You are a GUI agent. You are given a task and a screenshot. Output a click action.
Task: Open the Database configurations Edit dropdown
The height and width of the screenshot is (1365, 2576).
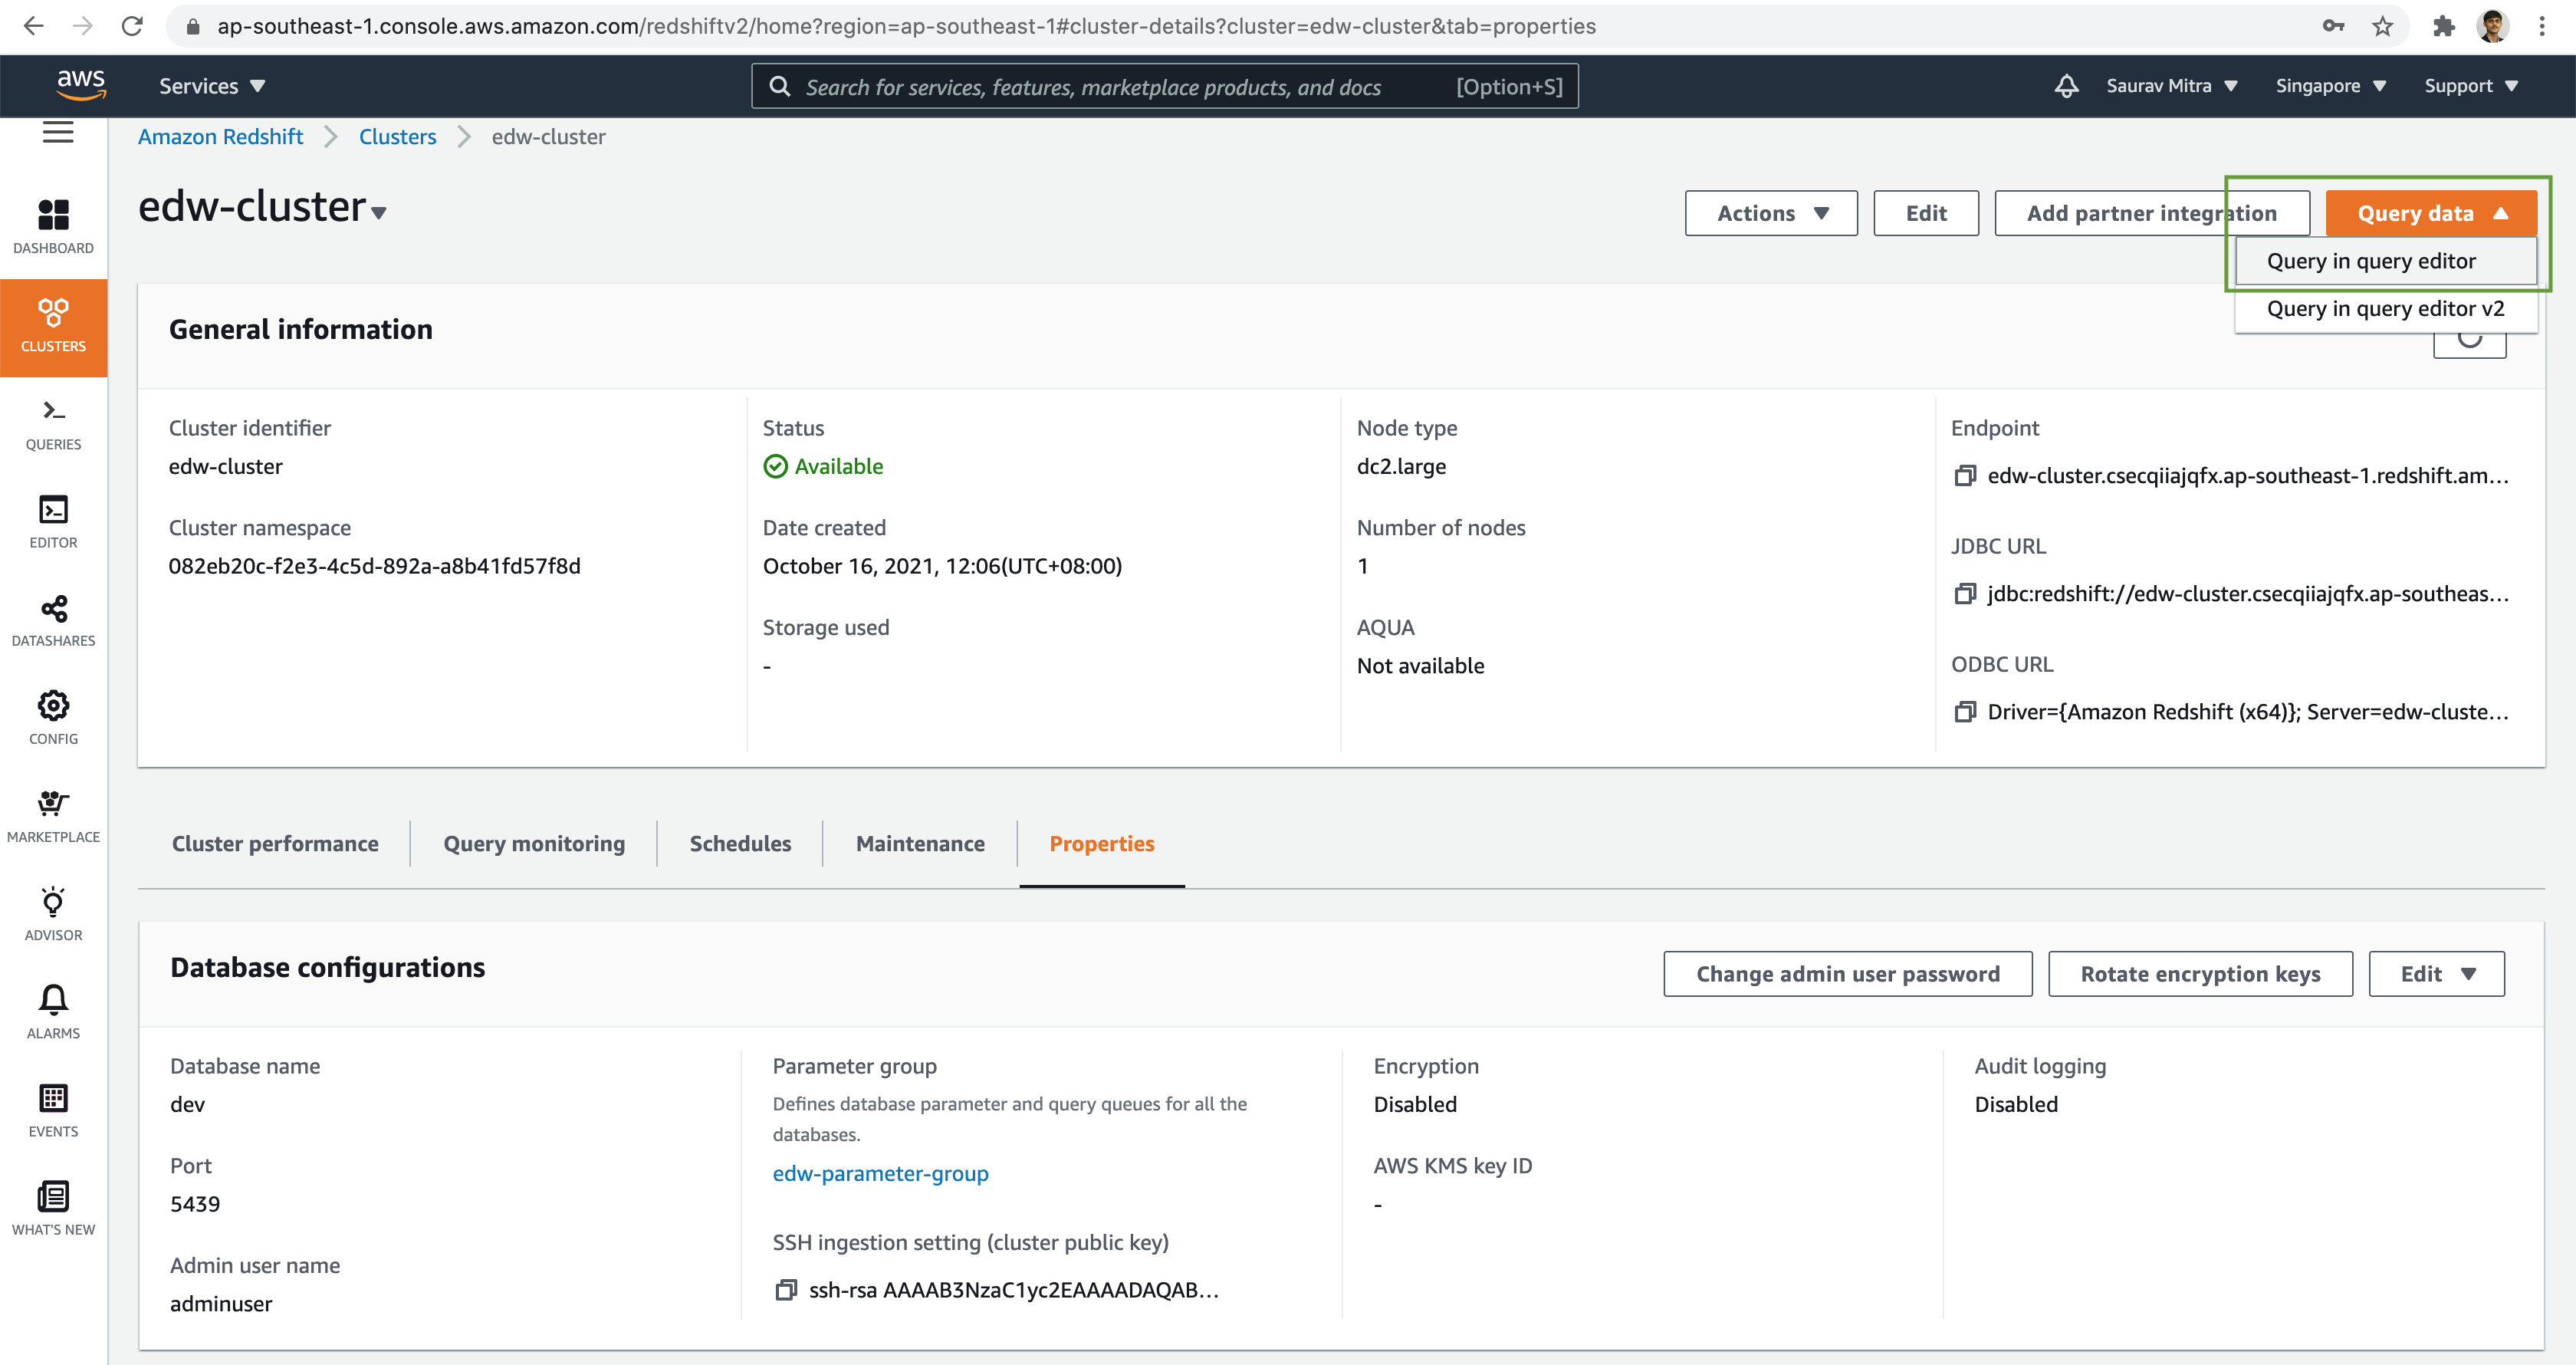[2436, 974]
